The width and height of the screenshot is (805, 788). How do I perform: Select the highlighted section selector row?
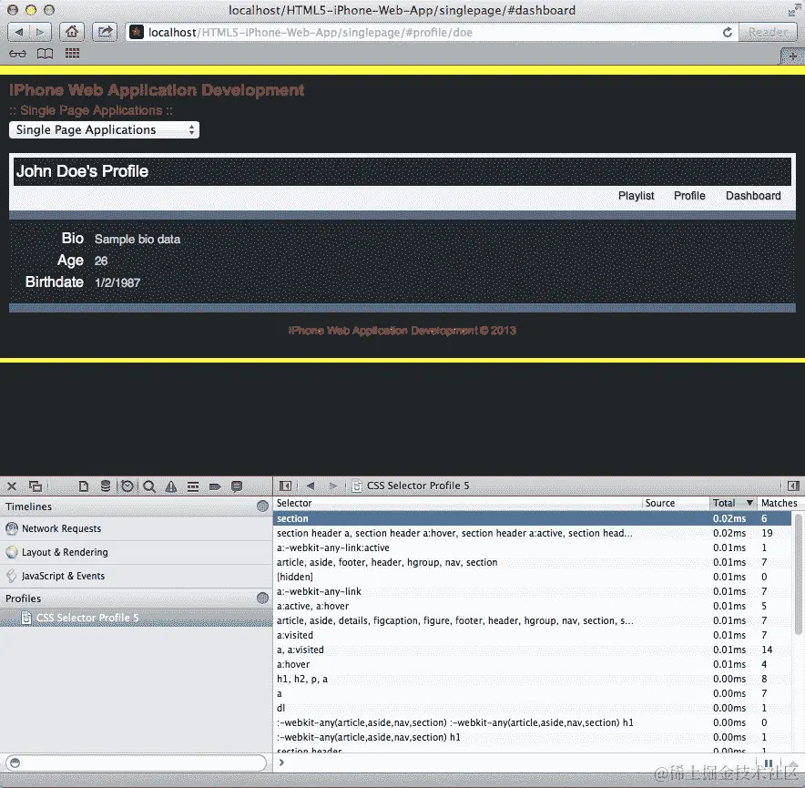533,518
